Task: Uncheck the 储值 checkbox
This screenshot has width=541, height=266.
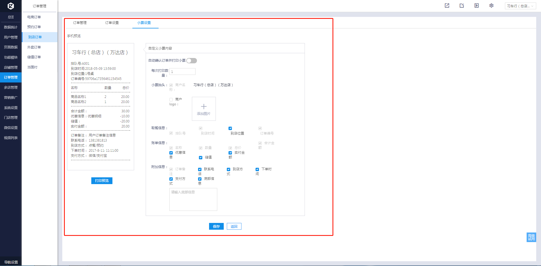Action: (x=201, y=158)
